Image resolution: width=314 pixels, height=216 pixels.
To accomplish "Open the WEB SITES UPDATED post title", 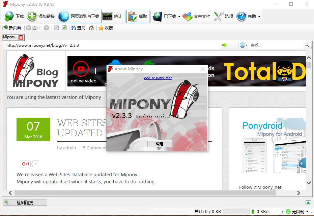I will [82, 128].
